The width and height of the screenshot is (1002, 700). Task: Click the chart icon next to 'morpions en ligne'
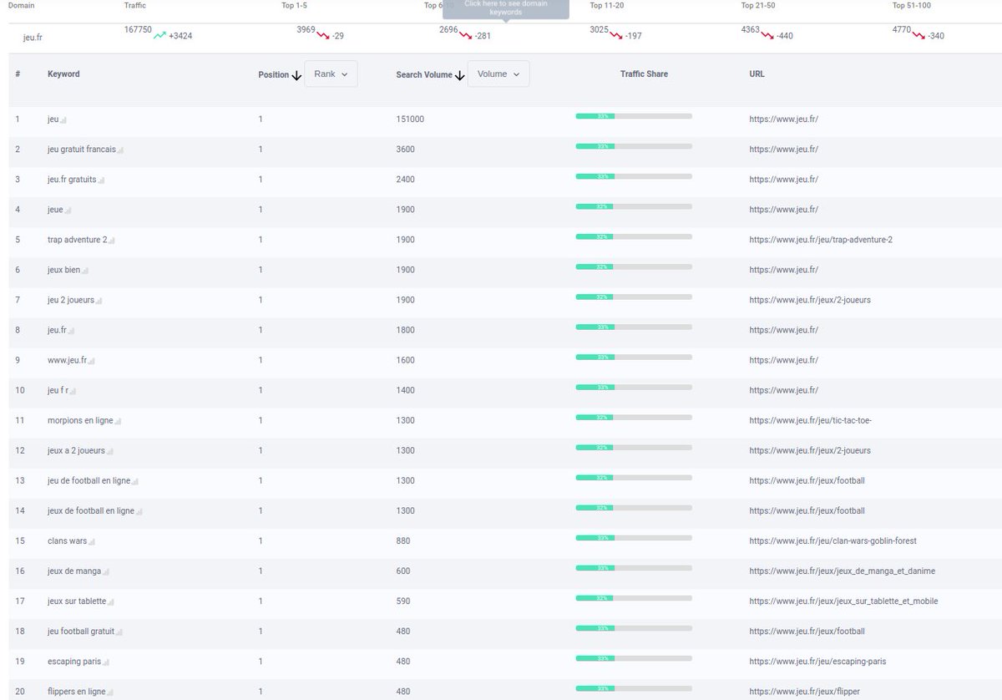tap(119, 422)
